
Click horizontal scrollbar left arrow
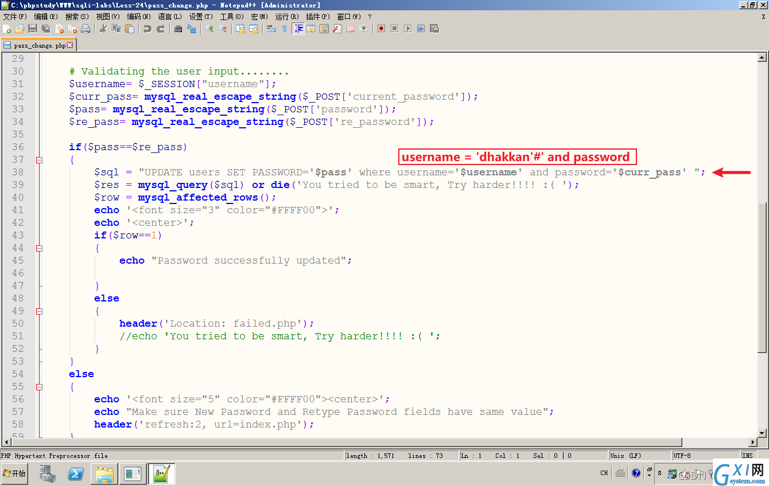[x=6, y=442]
